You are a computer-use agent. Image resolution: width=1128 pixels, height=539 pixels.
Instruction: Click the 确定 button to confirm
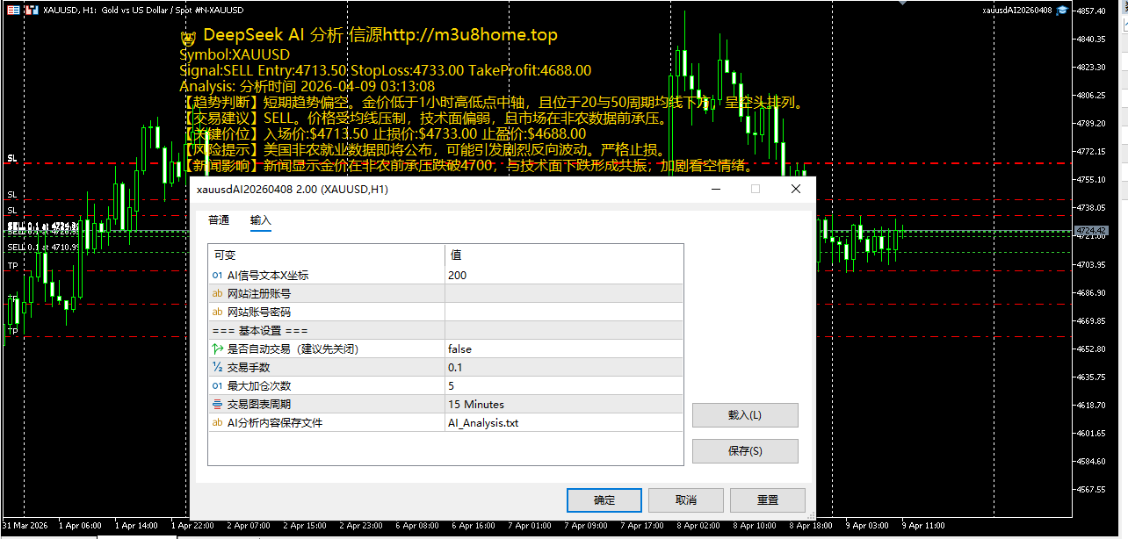(x=604, y=499)
